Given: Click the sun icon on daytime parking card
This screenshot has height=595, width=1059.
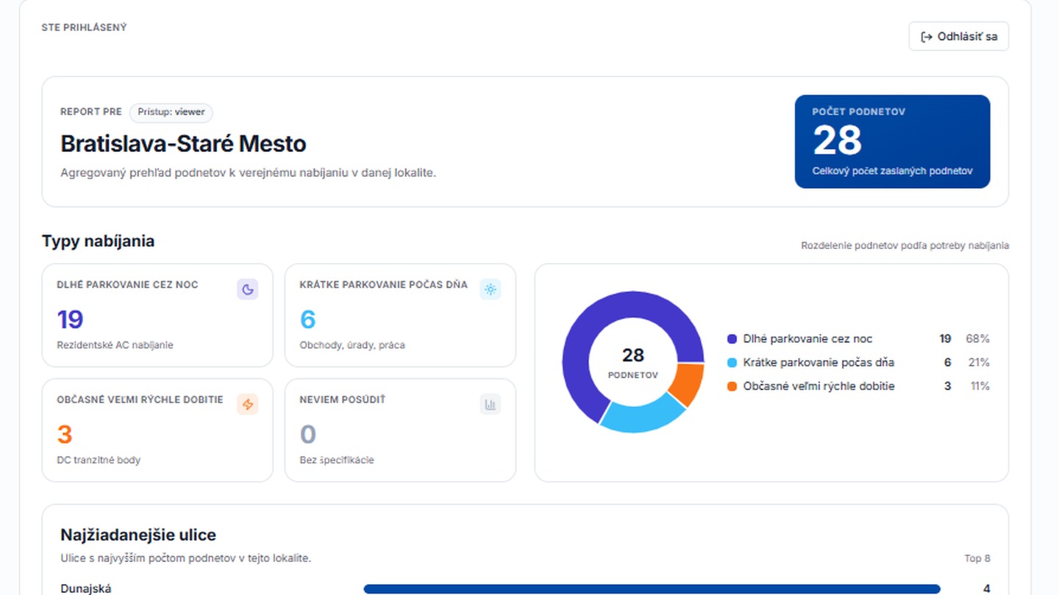Looking at the screenshot, I should coord(491,289).
